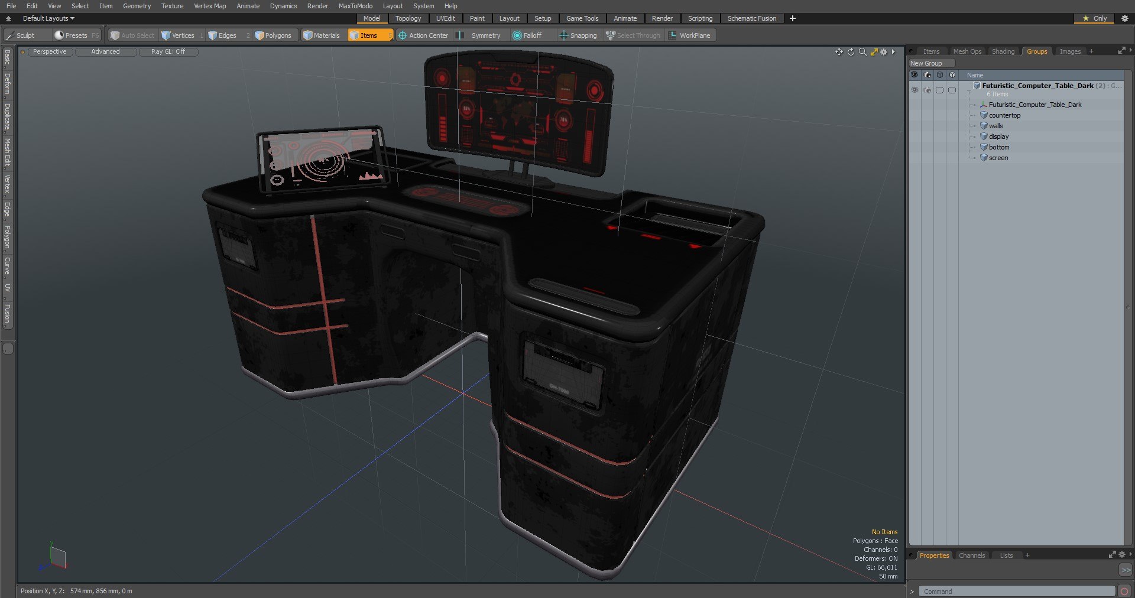The height and width of the screenshot is (598, 1135).
Task: Click the Properties panel right-arrow menu expander
Action: [1131, 555]
